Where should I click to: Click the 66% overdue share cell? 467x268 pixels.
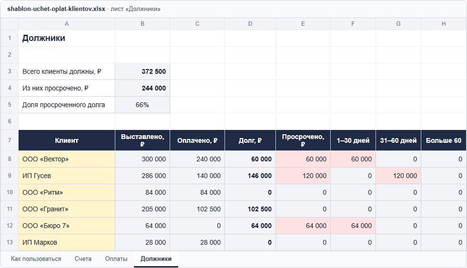[x=142, y=105]
